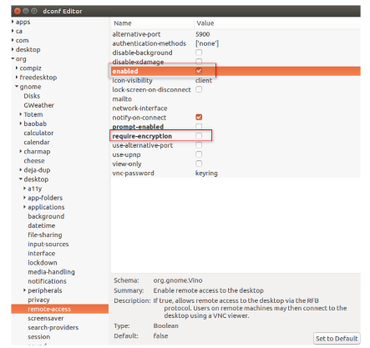This screenshot has width=370, height=348.
Task: Expand the com tree node
Action: [13, 40]
